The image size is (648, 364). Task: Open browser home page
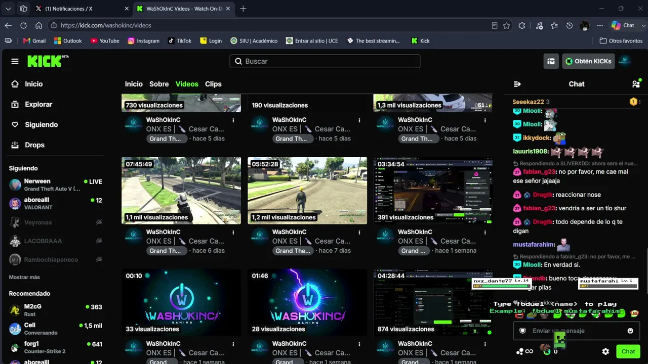pos(38,25)
